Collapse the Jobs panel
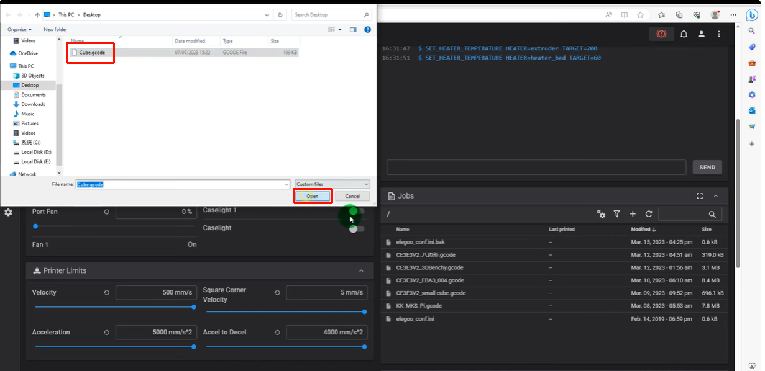This screenshot has height=371, width=765. [x=716, y=196]
